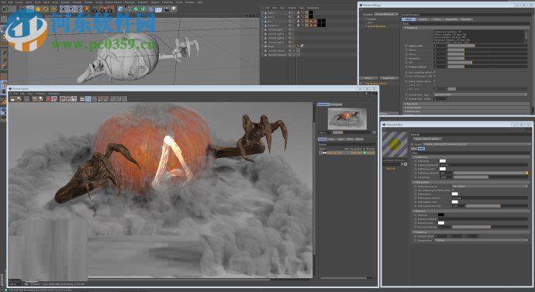Adjust Attenuation intensity slider
535x292 pixels.
click(497, 206)
